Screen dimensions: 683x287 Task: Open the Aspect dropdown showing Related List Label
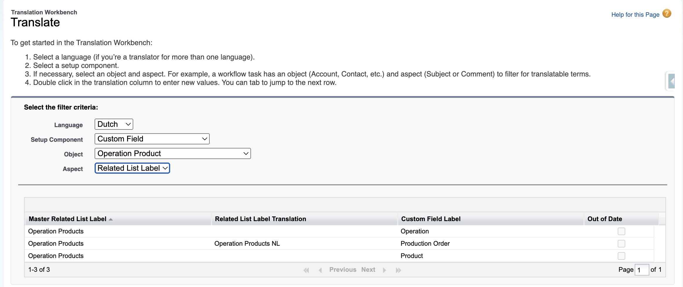(132, 168)
